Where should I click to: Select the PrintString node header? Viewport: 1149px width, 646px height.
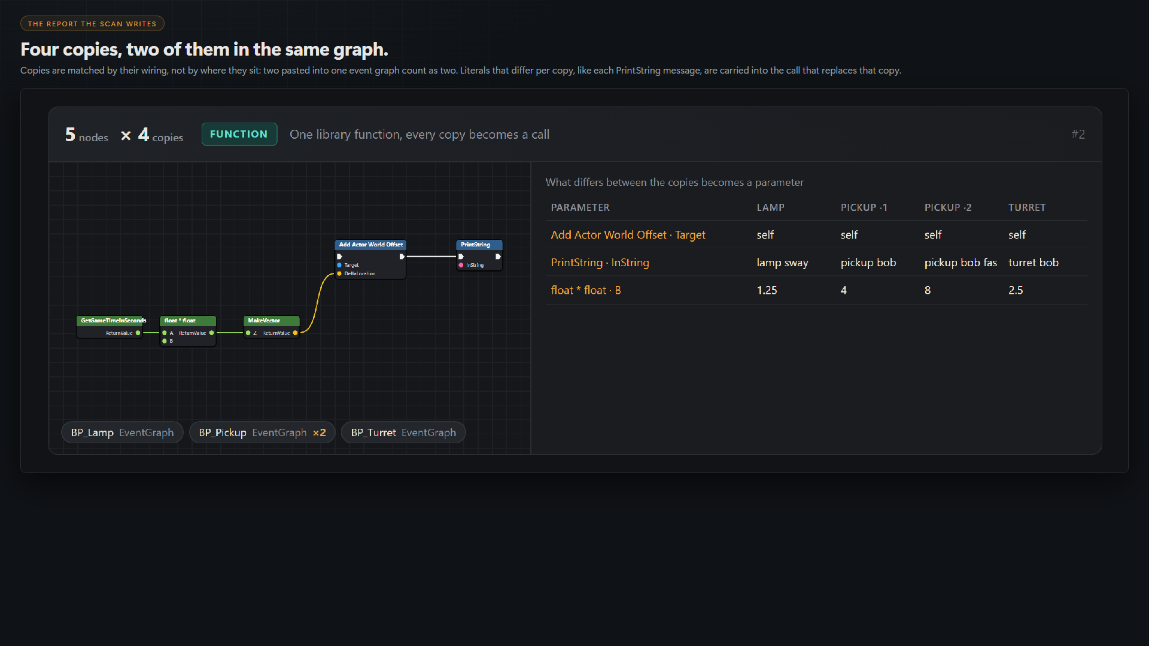pyautogui.click(x=479, y=245)
